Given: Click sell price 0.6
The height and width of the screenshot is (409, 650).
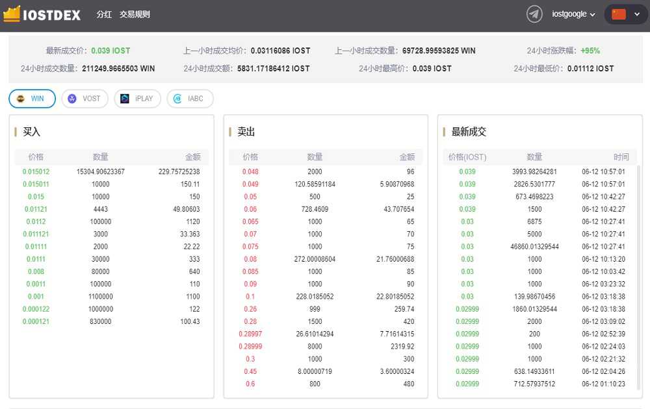Looking at the screenshot, I should (x=250, y=384).
